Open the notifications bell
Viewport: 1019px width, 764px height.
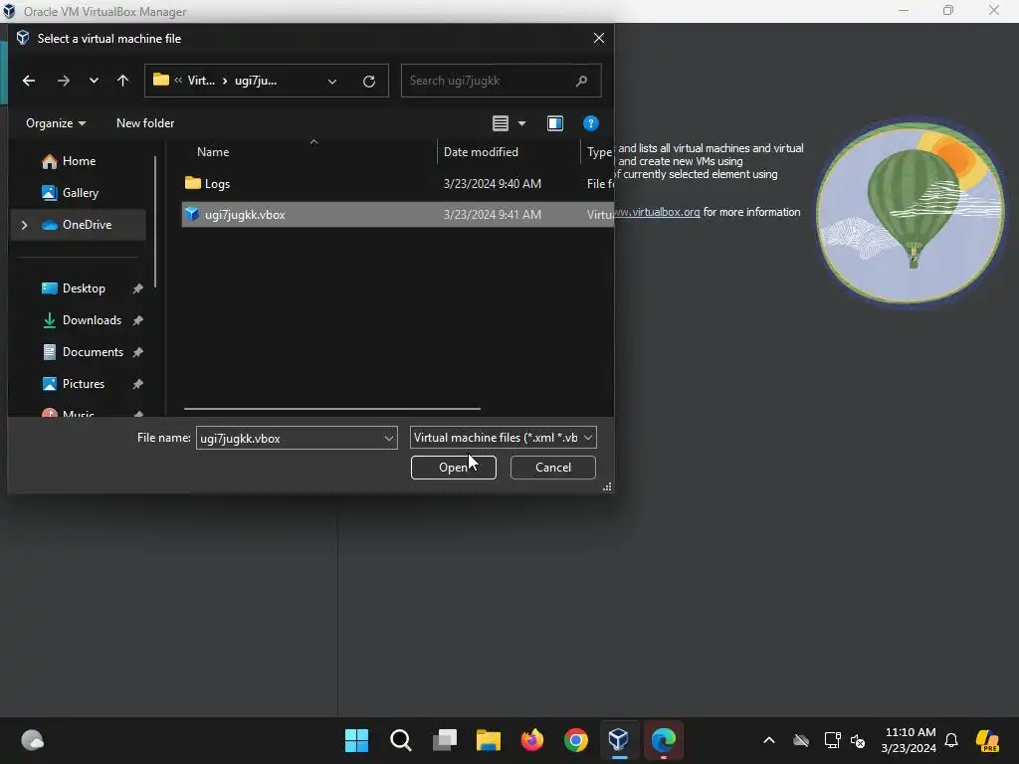951,740
